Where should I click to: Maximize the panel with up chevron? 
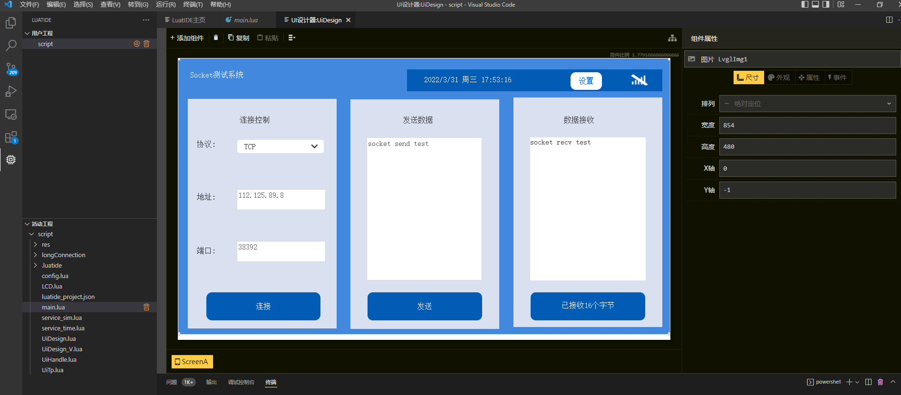(892, 382)
